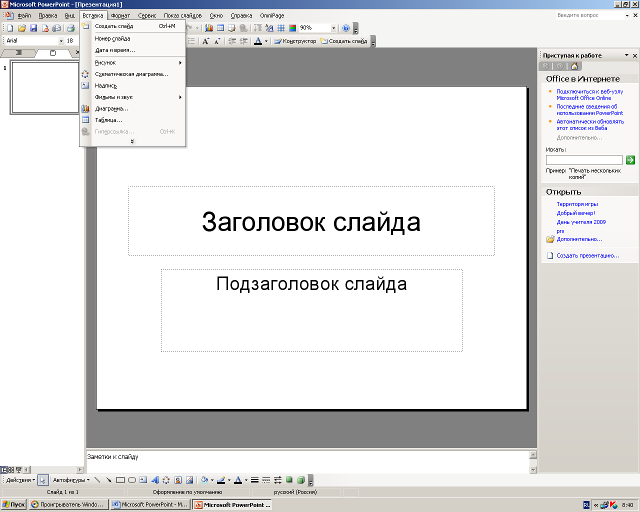Click the Пуск start button
The width and height of the screenshot is (640, 512).
tap(13, 504)
